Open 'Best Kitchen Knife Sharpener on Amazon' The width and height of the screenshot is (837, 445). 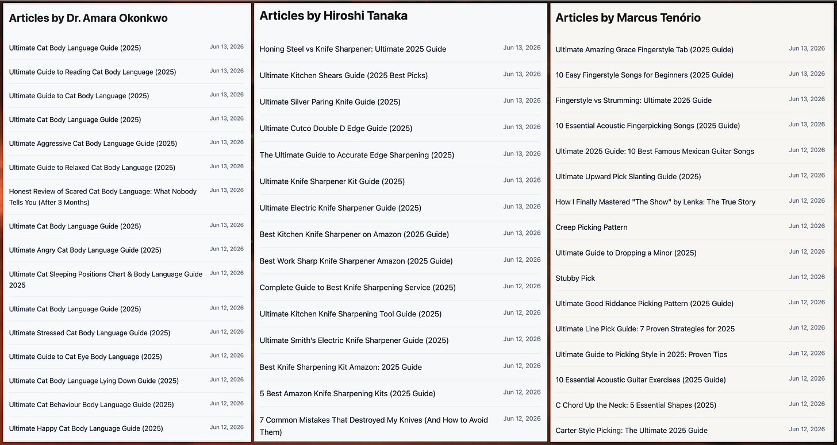355,234
